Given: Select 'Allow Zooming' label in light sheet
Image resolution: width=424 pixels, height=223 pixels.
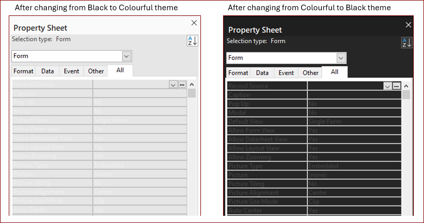Looking at the screenshot, I should tap(35, 156).
